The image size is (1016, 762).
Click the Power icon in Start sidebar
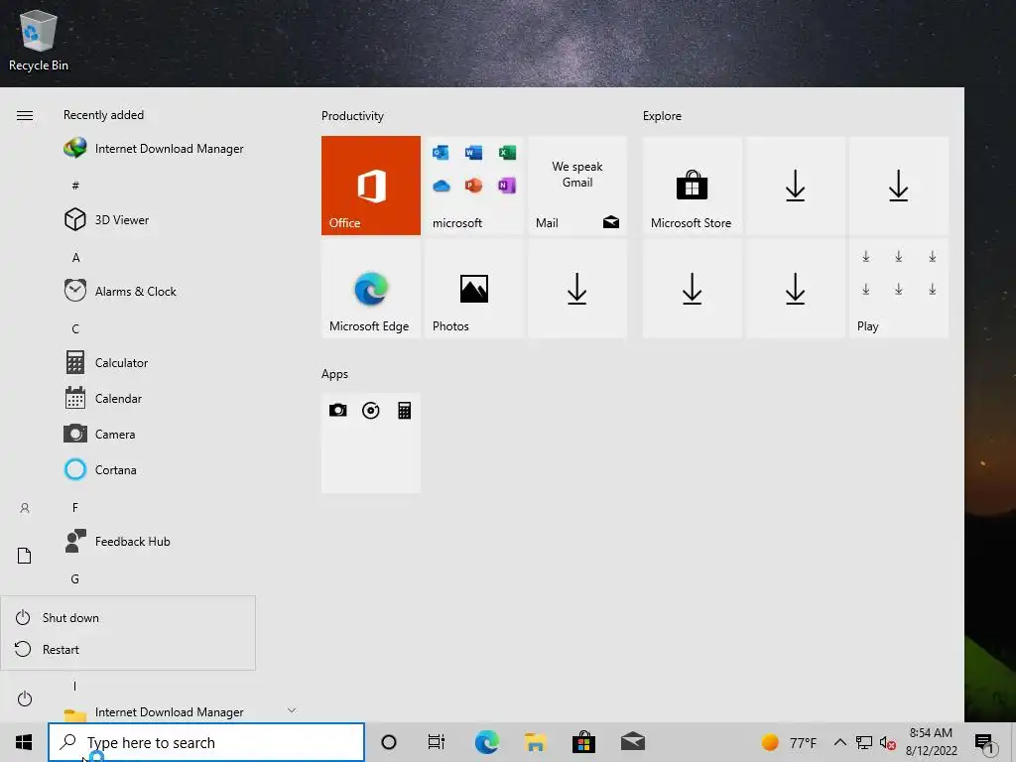[x=25, y=698]
